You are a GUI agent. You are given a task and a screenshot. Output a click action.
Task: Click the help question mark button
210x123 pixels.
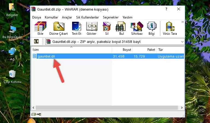166,9
